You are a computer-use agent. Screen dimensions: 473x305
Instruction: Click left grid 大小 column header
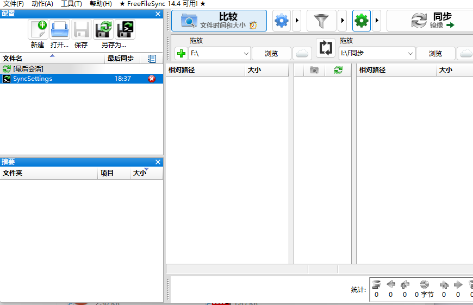coord(266,70)
